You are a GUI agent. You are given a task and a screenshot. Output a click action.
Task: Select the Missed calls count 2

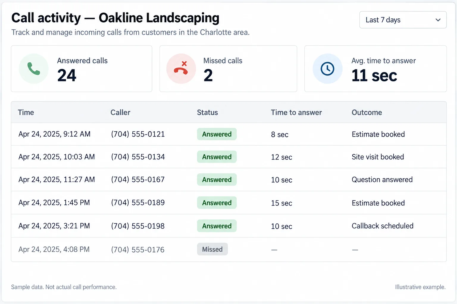coord(208,75)
